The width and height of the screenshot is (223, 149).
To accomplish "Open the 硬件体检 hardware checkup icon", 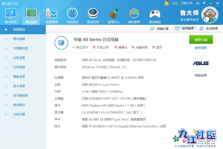I will [11, 16].
